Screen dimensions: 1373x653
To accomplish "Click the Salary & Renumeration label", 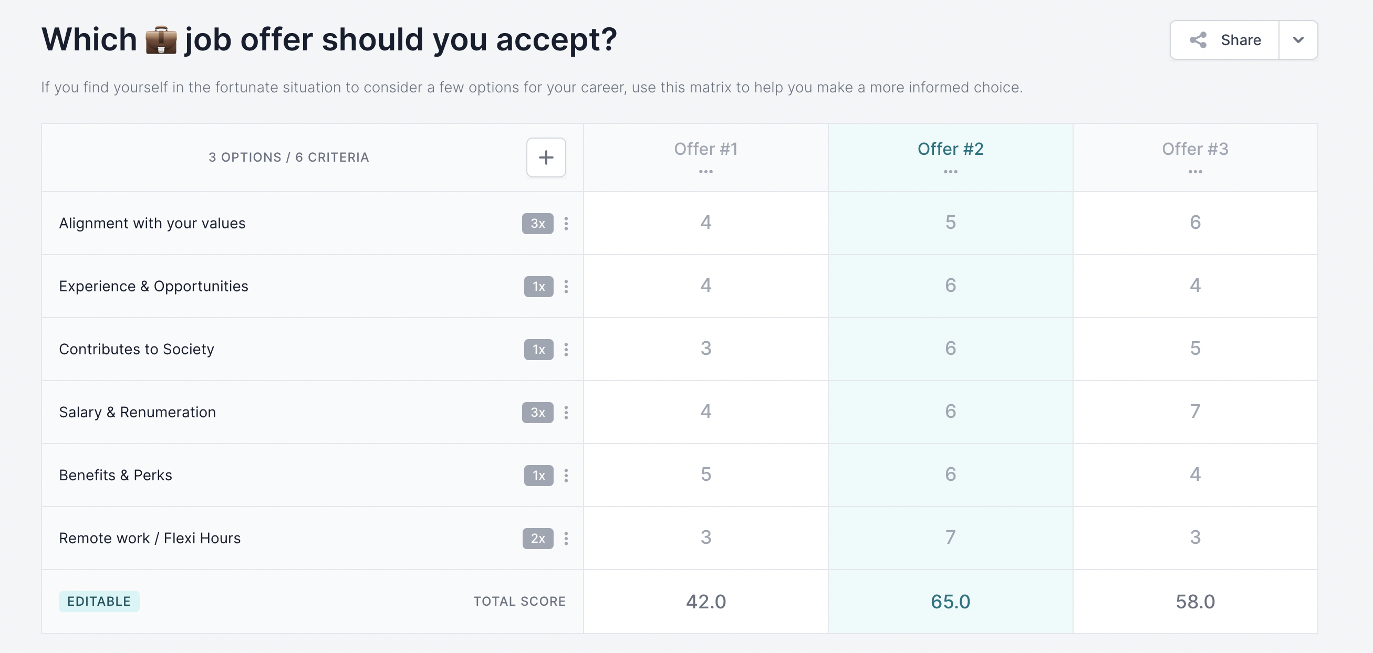I will pos(137,412).
